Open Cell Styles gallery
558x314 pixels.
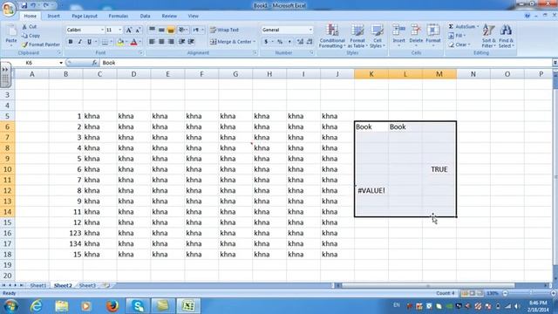378,36
